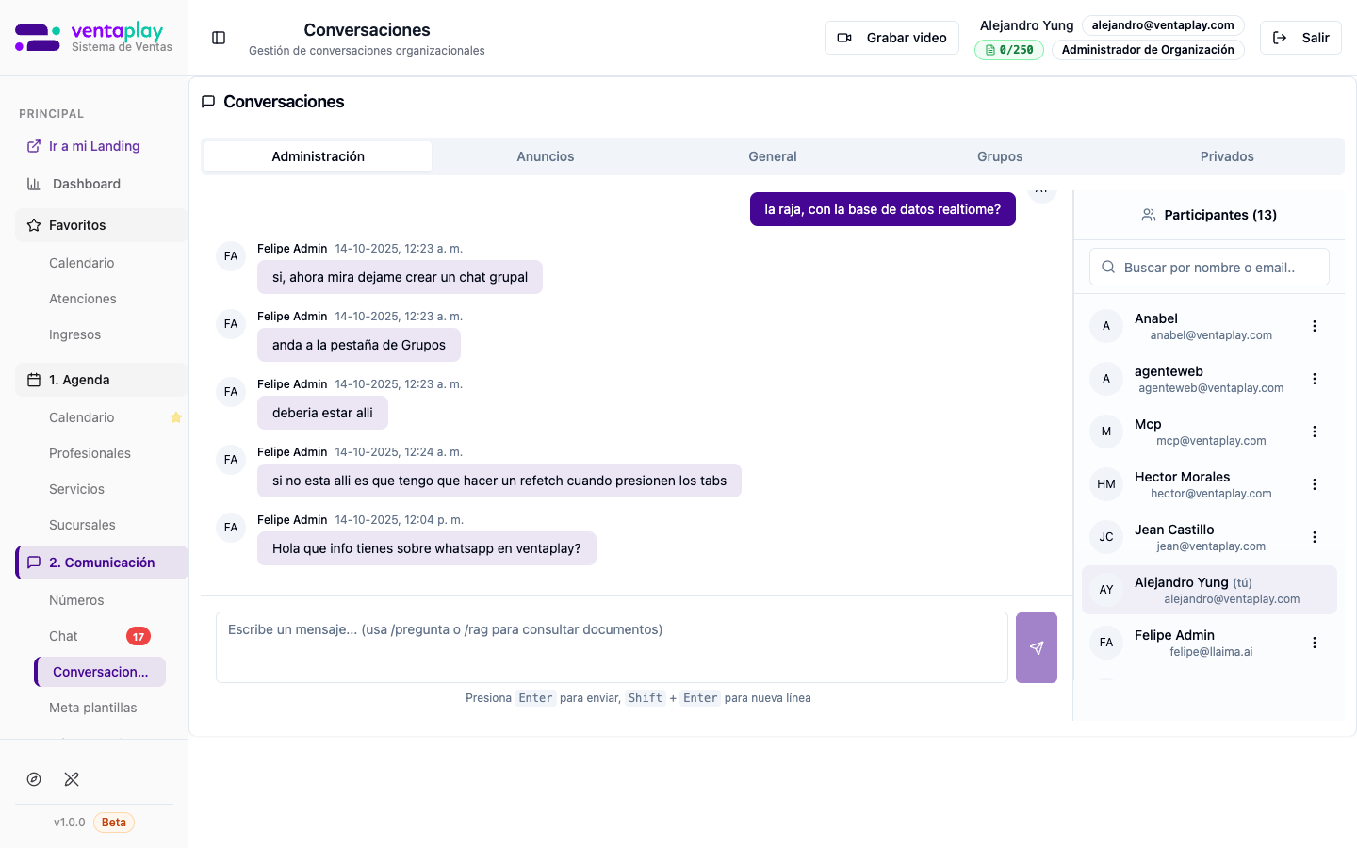Click the Buscar por nombre search field
This screenshot has width=1357, height=848.
[x=1209, y=267]
